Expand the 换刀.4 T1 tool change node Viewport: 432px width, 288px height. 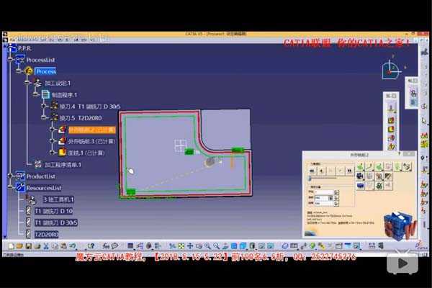43,106
